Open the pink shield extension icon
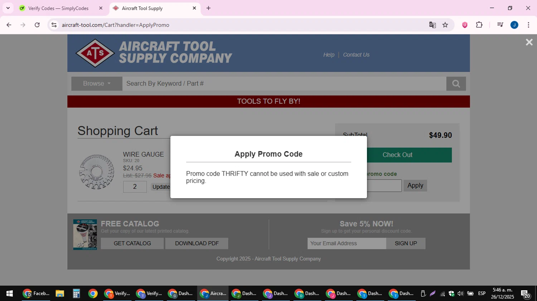 (465, 25)
